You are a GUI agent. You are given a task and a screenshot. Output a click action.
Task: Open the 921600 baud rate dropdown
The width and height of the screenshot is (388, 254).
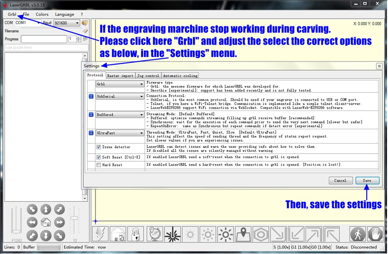tap(67, 23)
